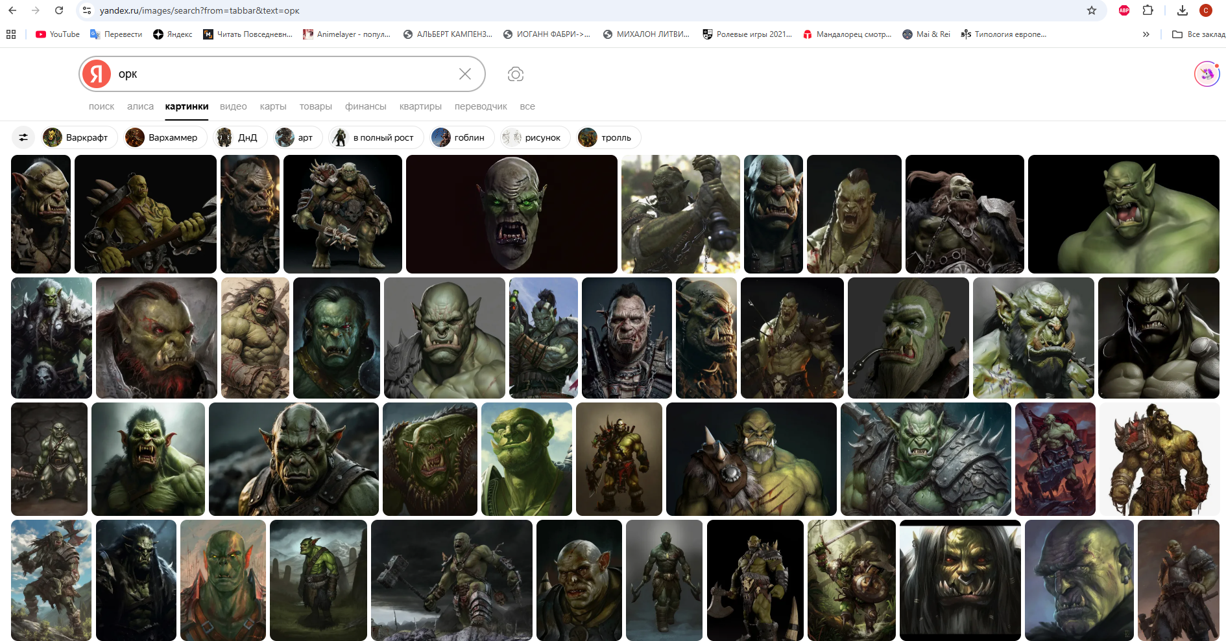The height and width of the screenshot is (641, 1226).
Task: Open image search filters icon
Action: click(x=23, y=137)
